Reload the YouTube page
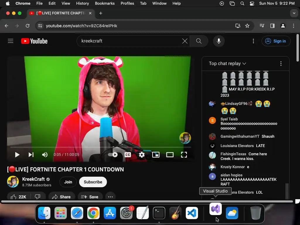This screenshot has height=225, width=300. (28, 26)
